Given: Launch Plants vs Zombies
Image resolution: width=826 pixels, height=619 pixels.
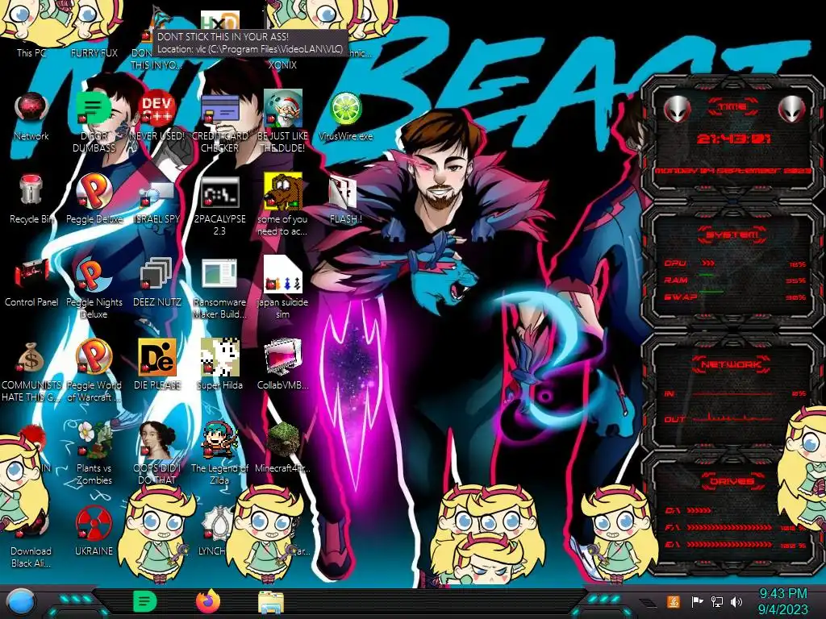Looking at the screenshot, I should click(x=94, y=453).
